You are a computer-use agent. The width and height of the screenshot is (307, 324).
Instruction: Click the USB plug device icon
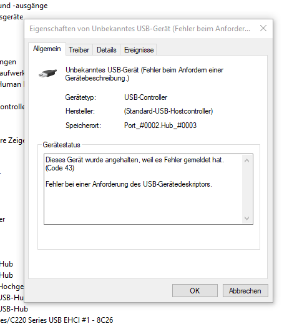click(48, 73)
